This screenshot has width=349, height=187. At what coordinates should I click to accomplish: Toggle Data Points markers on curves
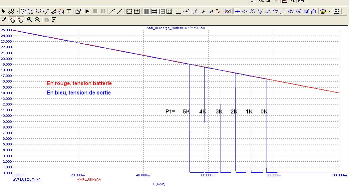(120, 11)
